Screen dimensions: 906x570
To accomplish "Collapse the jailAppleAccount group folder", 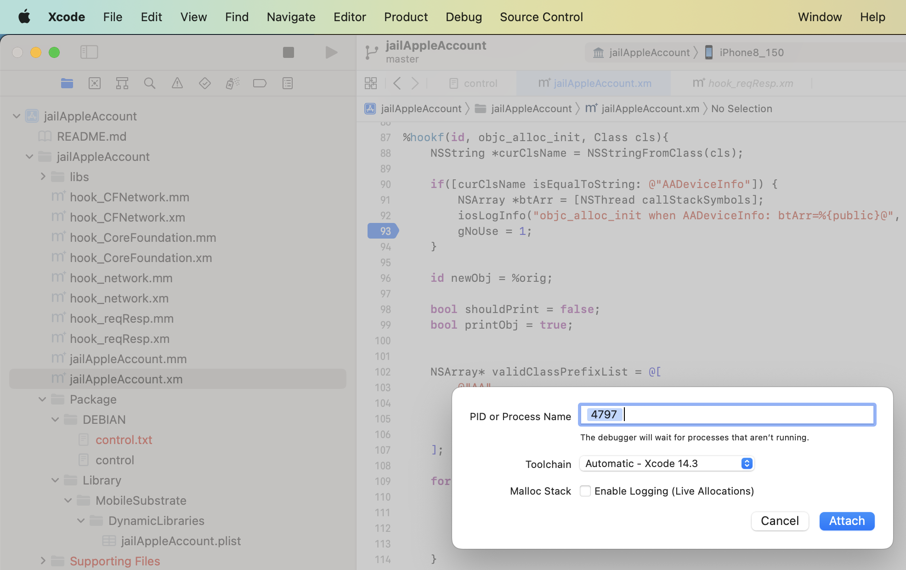I will [29, 156].
